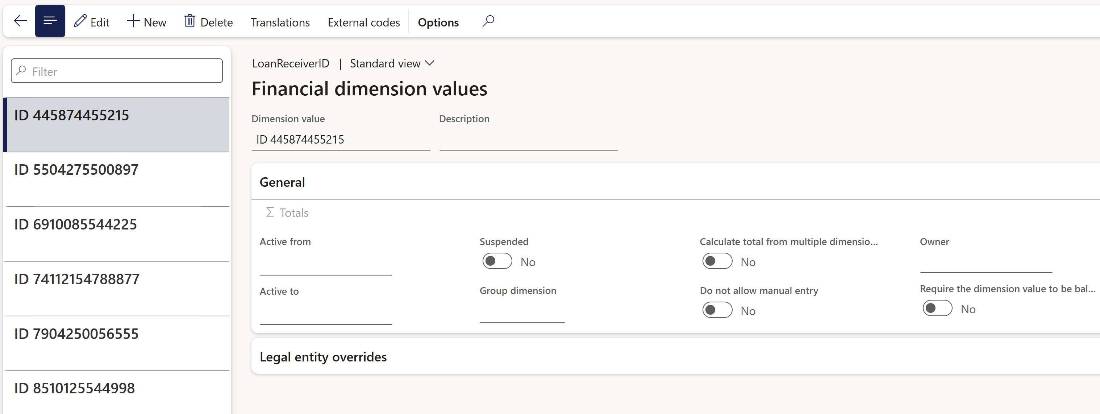
Task: Toggle the list pane hamburger icon
Action: pyautogui.click(x=50, y=21)
